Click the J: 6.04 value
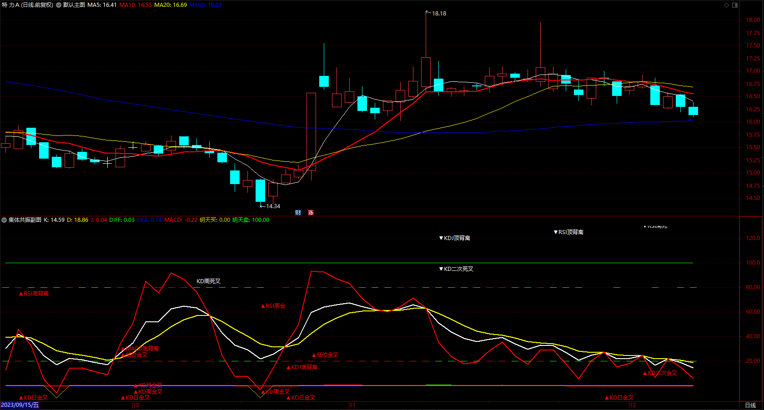 [99, 220]
